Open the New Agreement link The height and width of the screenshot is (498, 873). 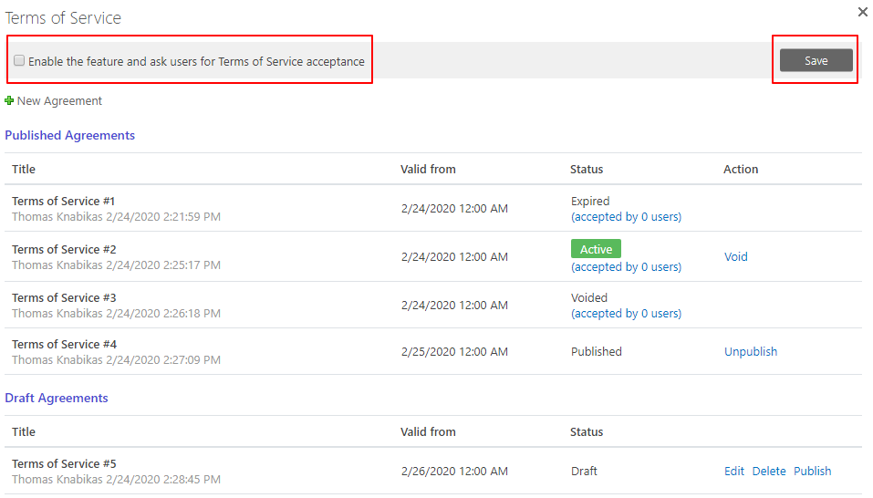(59, 100)
